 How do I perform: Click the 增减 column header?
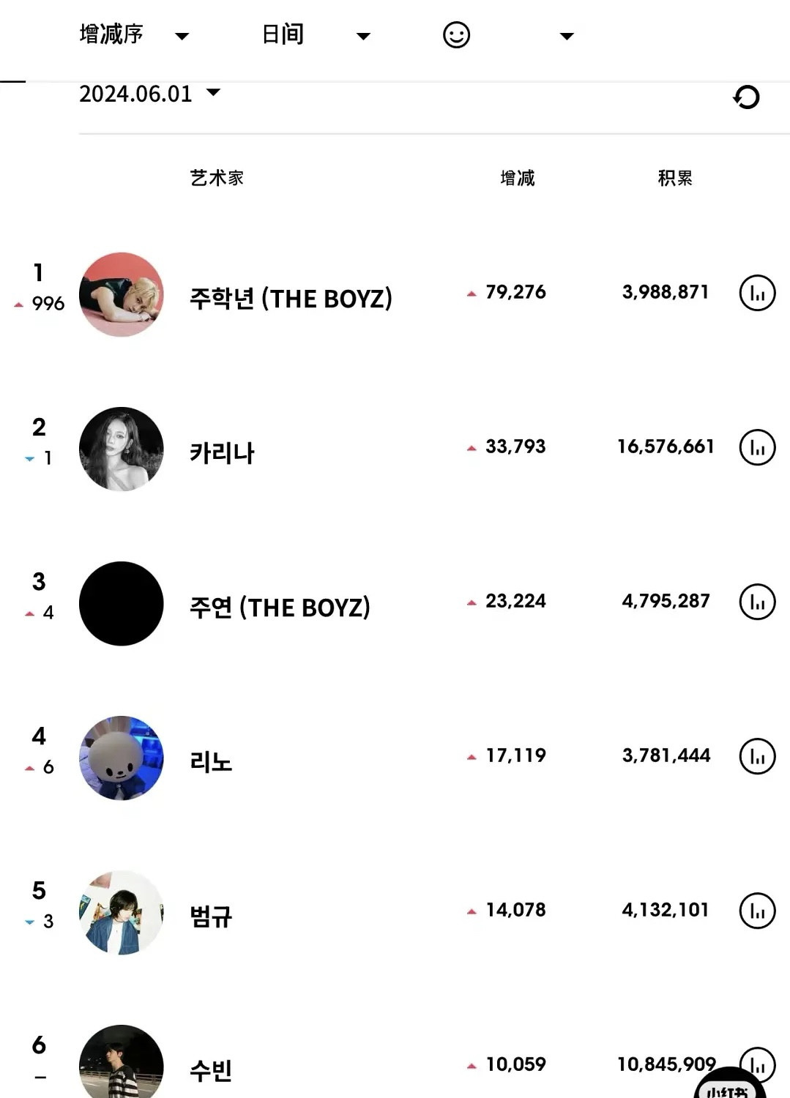(517, 178)
